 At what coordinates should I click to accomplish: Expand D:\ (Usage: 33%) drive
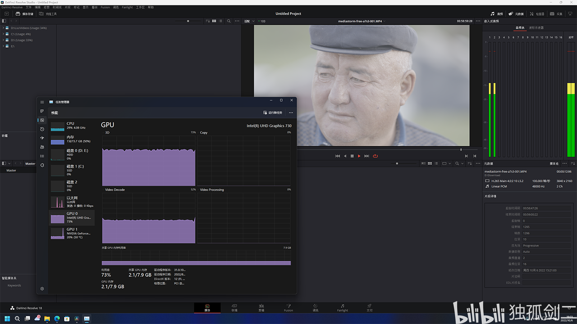point(3,40)
